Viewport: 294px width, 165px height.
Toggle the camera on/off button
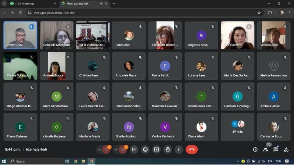pos(122,150)
